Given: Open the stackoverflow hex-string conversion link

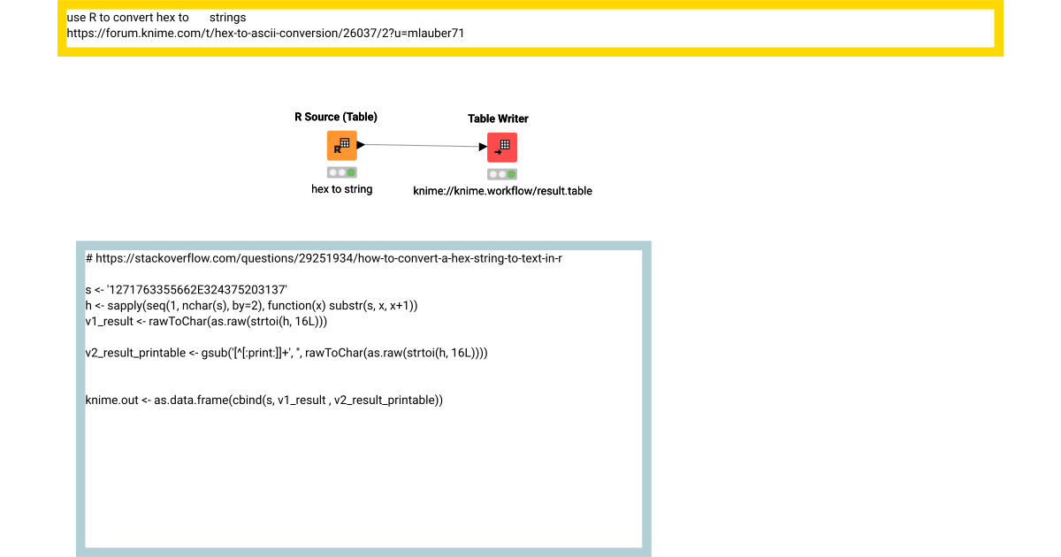Looking at the screenshot, I should pos(323,258).
